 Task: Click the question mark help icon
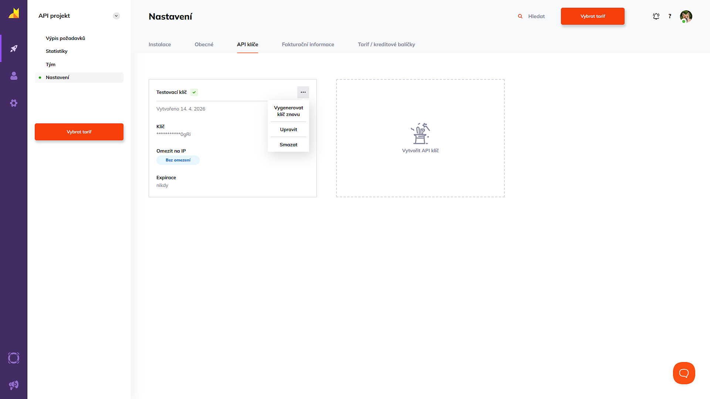[670, 16]
